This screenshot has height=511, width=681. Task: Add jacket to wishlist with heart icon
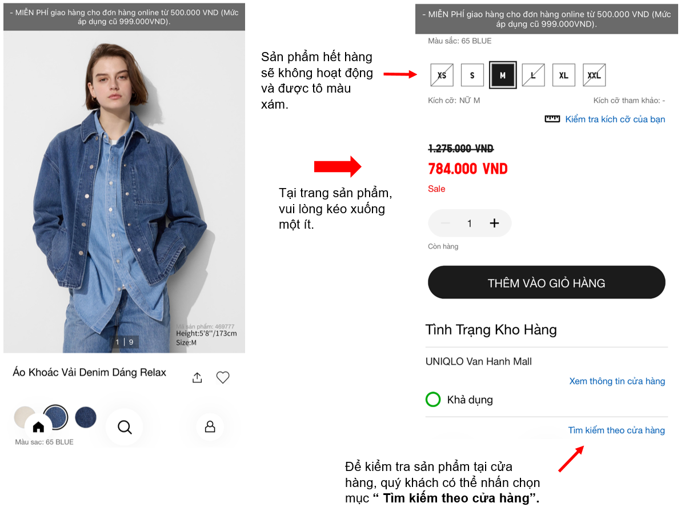pos(223,377)
